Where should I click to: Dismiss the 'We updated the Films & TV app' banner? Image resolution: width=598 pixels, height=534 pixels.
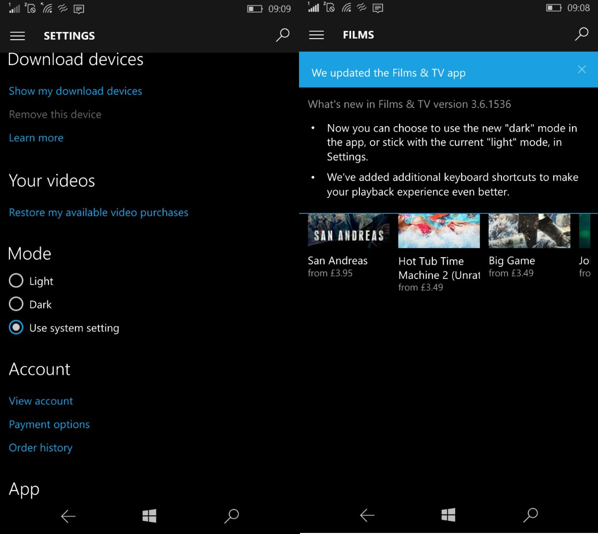coord(582,69)
